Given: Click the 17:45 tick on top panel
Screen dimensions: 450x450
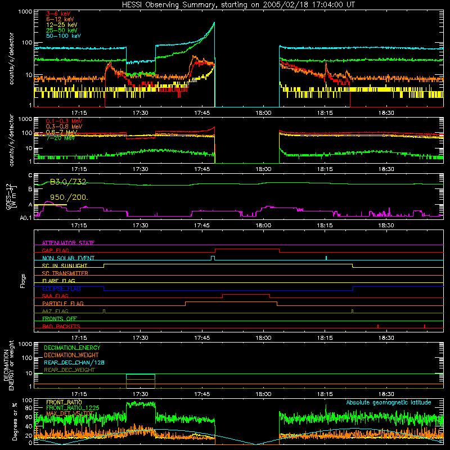Looking at the screenshot, I should 202,113.
